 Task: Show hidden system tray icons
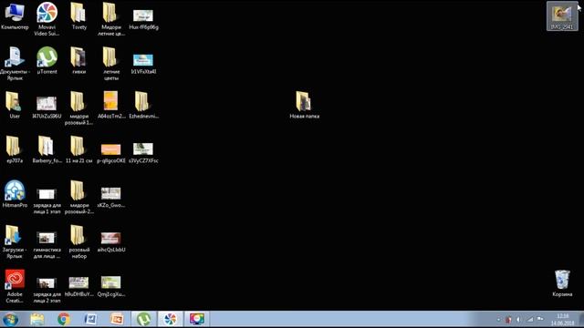tap(499, 320)
